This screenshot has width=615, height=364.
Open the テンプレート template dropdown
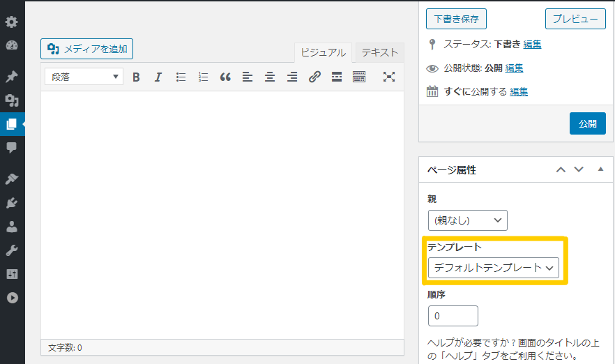pyautogui.click(x=494, y=268)
